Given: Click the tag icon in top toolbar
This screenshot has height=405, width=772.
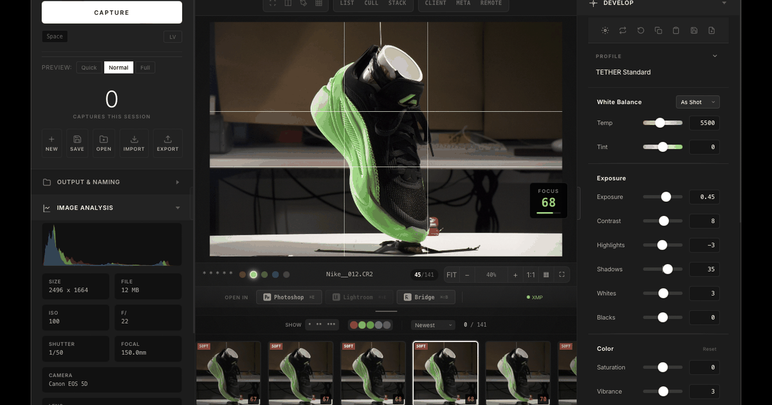Looking at the screenshot, I should (304, 3).
